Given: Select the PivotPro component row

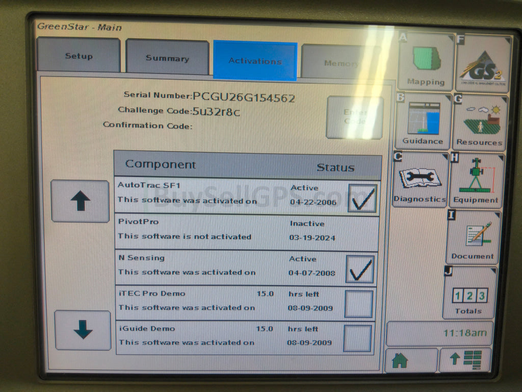Looking at the screenshot, I should click(x=247, y=232).
